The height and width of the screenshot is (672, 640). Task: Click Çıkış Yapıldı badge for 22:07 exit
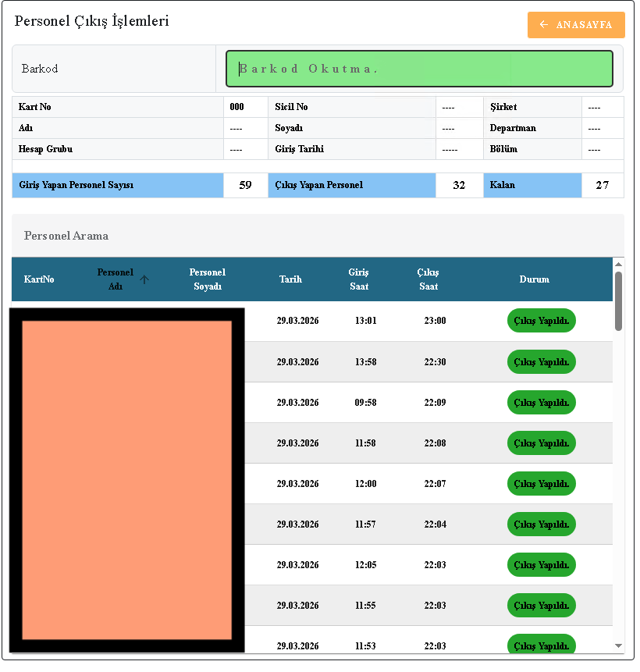pos(541,484)
